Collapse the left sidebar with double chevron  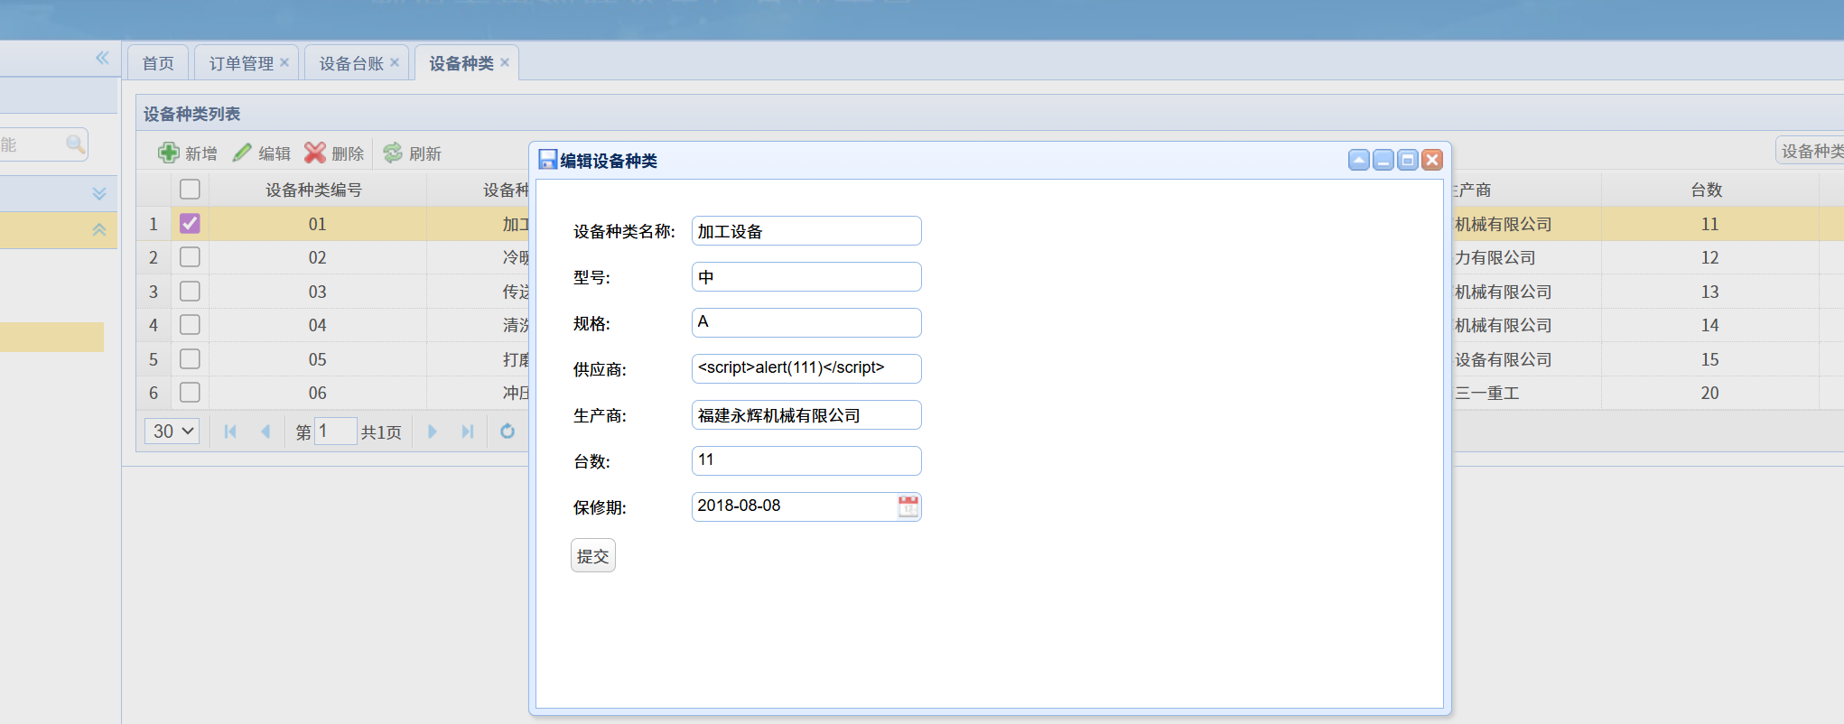click(x=102, y=58)
